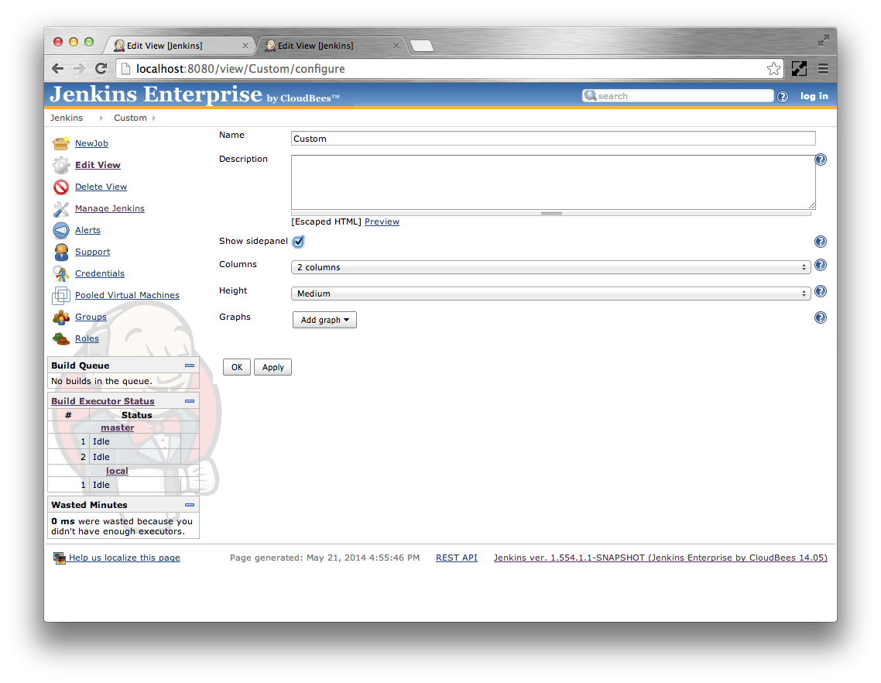Viewport: 881px width, 683px height.
Task: Expand the Jenkins breadcrumb arrow
Action: pos(101,118)
